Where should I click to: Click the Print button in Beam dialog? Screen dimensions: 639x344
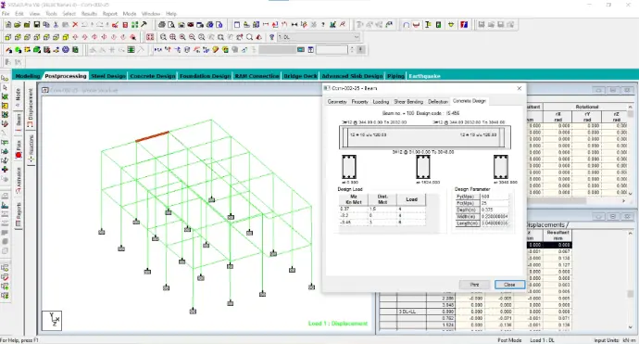pos(474,285)
